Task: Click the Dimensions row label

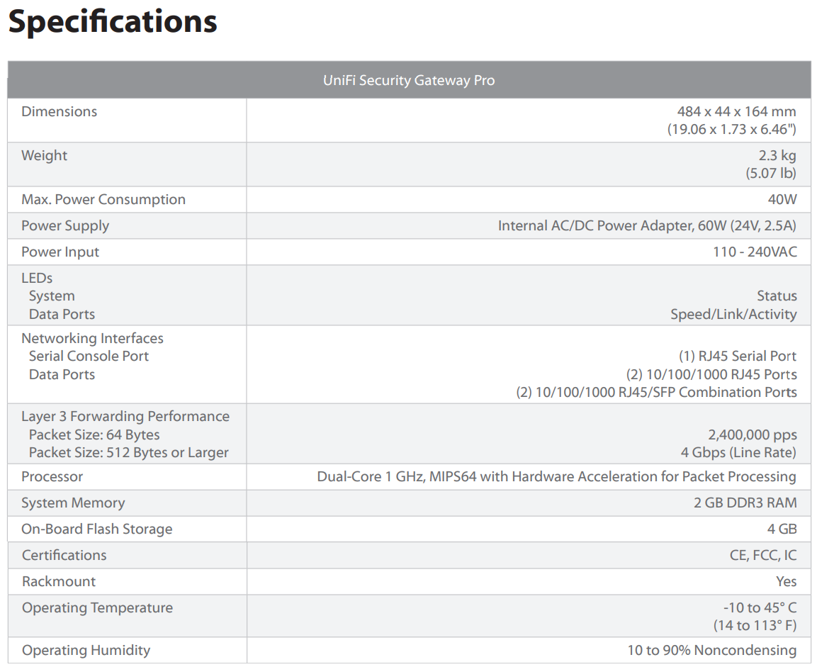Action: (59, 111)
